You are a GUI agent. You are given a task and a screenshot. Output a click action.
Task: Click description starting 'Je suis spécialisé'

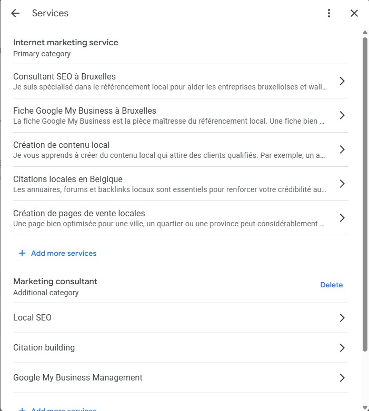coord(170,87)
